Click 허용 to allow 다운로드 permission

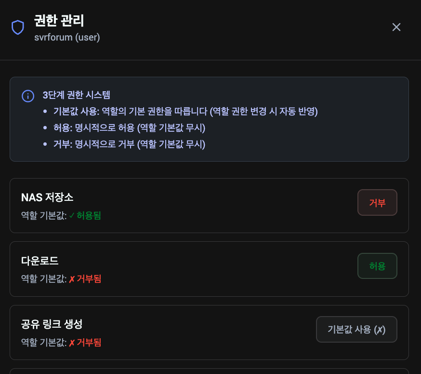coord(377,266)
